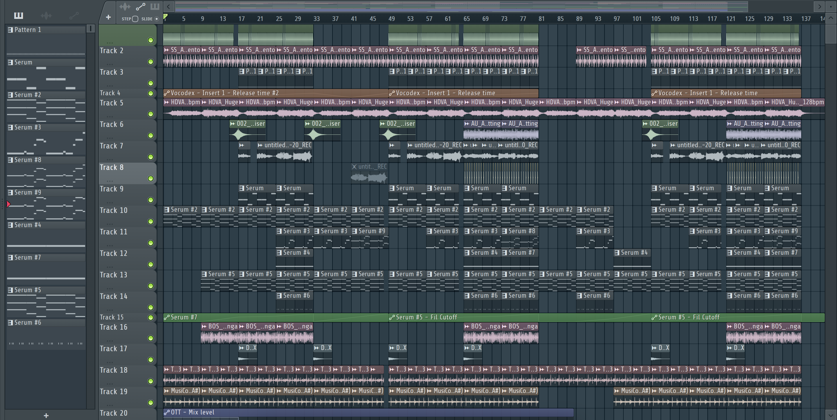Click the Track 12 header label
This screenshot has width=837, height=420.
[x=113, y=253]
